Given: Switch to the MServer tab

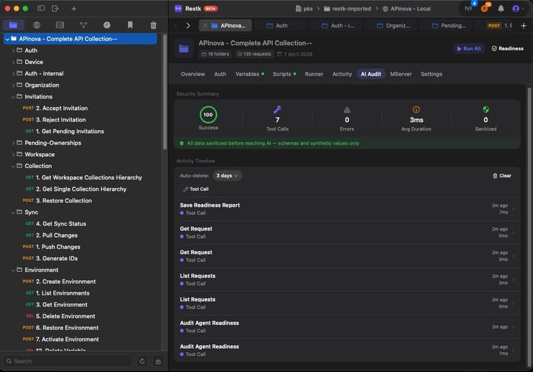Looking at the screenshot, I should (401, 74).
